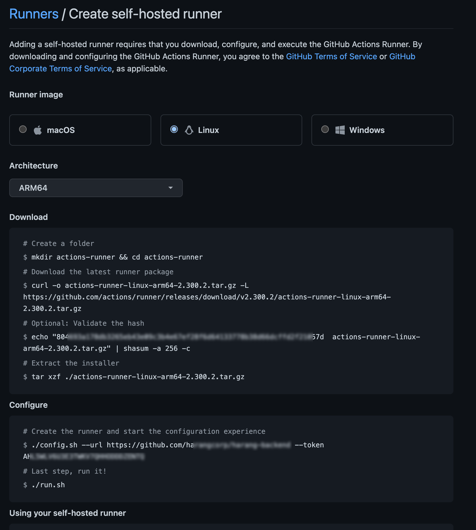Click the 'Runner image' heading

36,94
